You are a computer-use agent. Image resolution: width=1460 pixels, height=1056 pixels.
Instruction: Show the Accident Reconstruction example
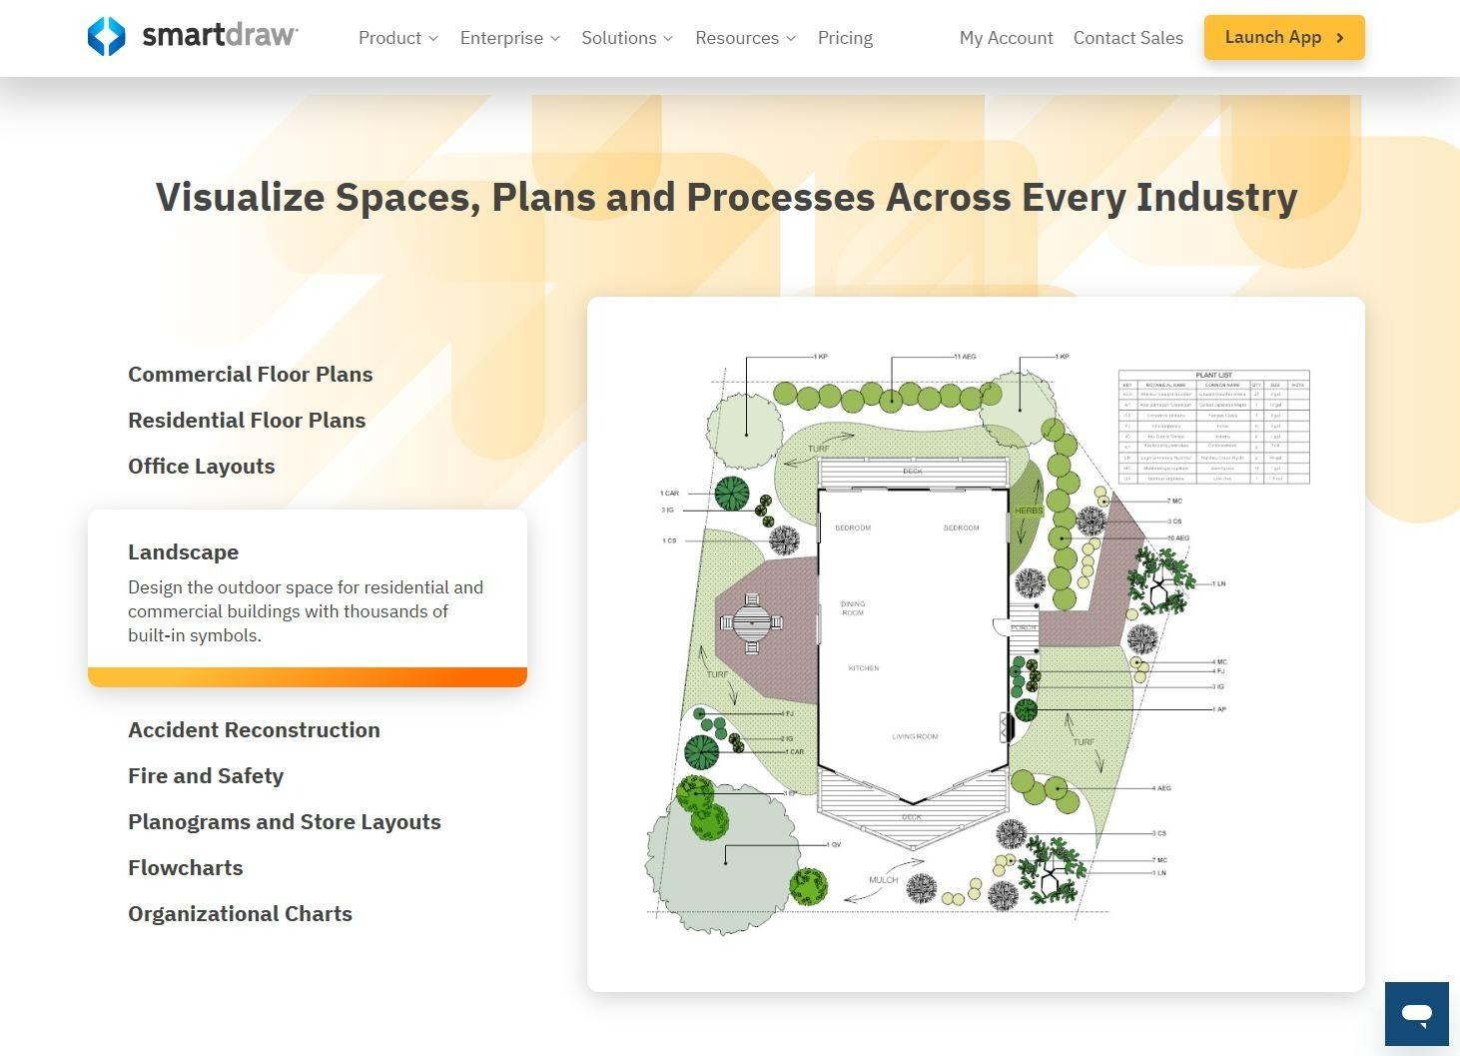click(x=254, y=730)
